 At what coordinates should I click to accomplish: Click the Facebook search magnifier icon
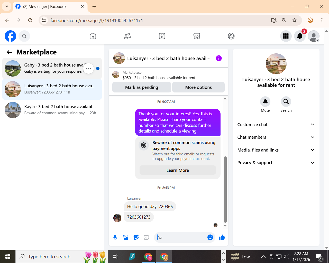[24, 36]
